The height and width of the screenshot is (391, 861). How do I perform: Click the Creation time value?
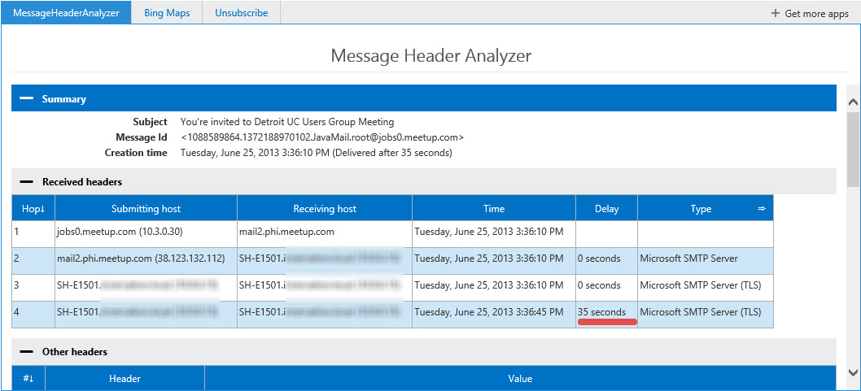[x=317, y=153]
